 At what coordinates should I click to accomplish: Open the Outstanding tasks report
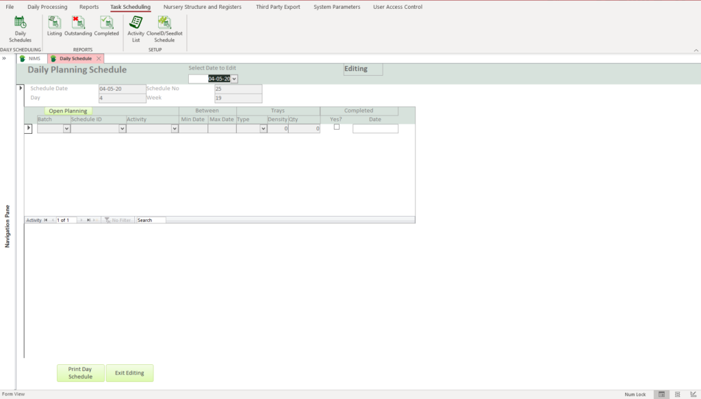(x=78, y=26)
